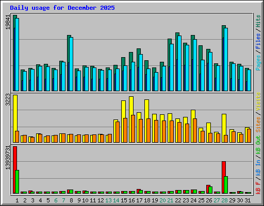This screenshot has height=206, width=264.
Task: Click the kB F legend label
Action: 258,188
